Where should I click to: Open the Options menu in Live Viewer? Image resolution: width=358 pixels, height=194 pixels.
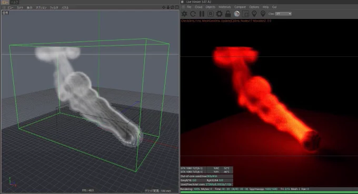pos(254,7)
